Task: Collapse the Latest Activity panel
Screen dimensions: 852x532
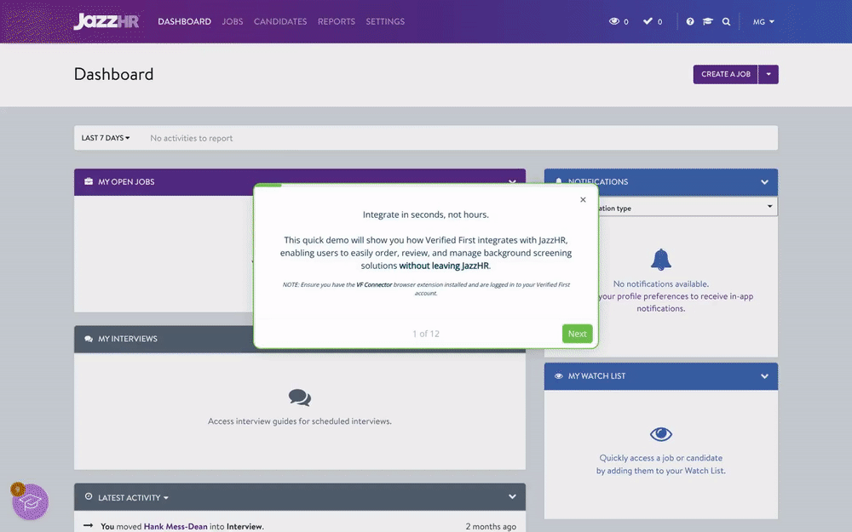Action: point(512,497)
